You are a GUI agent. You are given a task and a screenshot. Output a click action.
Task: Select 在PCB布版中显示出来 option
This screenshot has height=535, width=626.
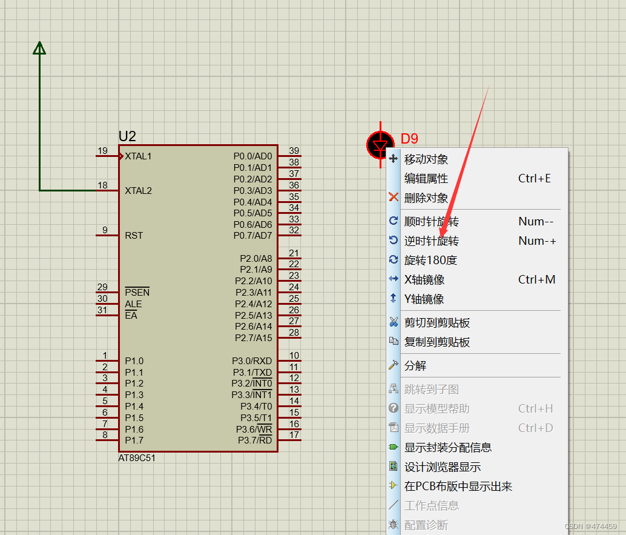pos(457,486)
